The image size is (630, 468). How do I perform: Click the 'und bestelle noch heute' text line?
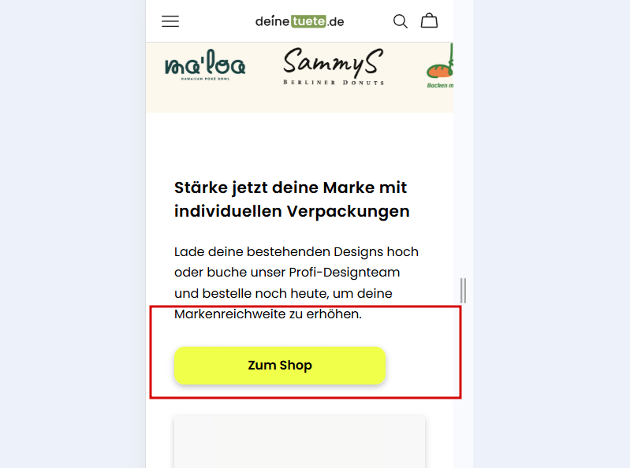283,293
